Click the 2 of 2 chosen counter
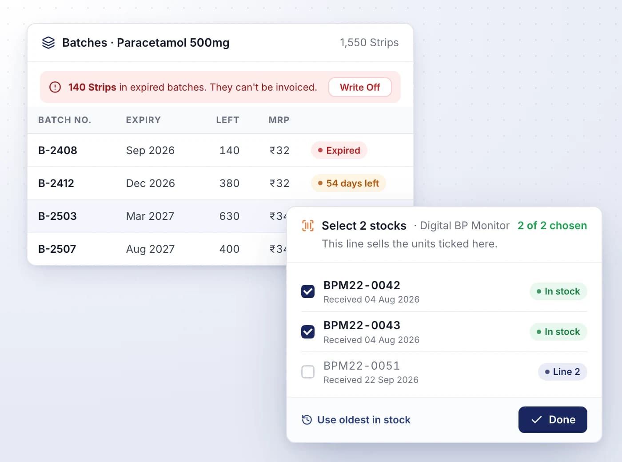The width and height of the screenshot is (622, 462). point(552,226)
